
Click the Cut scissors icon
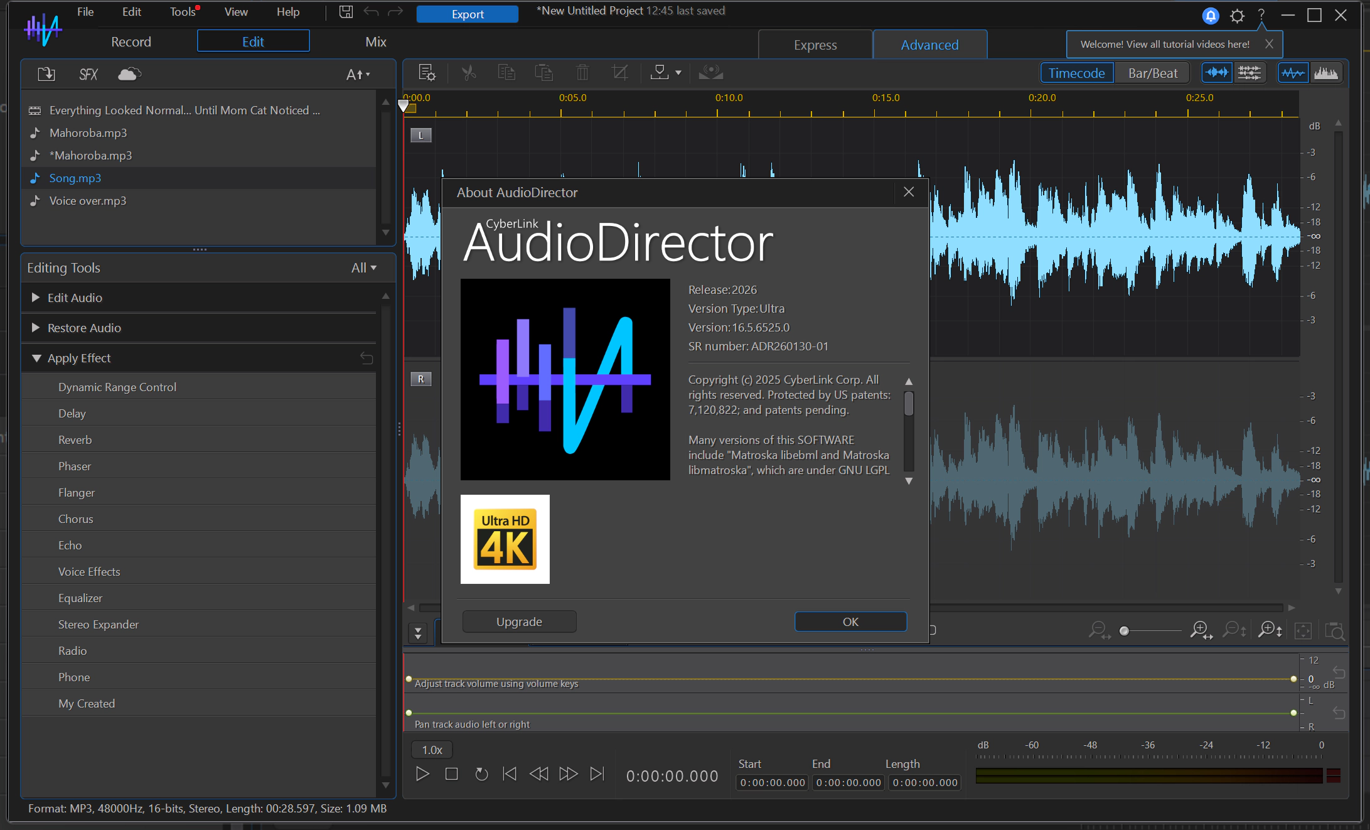pos(468,73)
